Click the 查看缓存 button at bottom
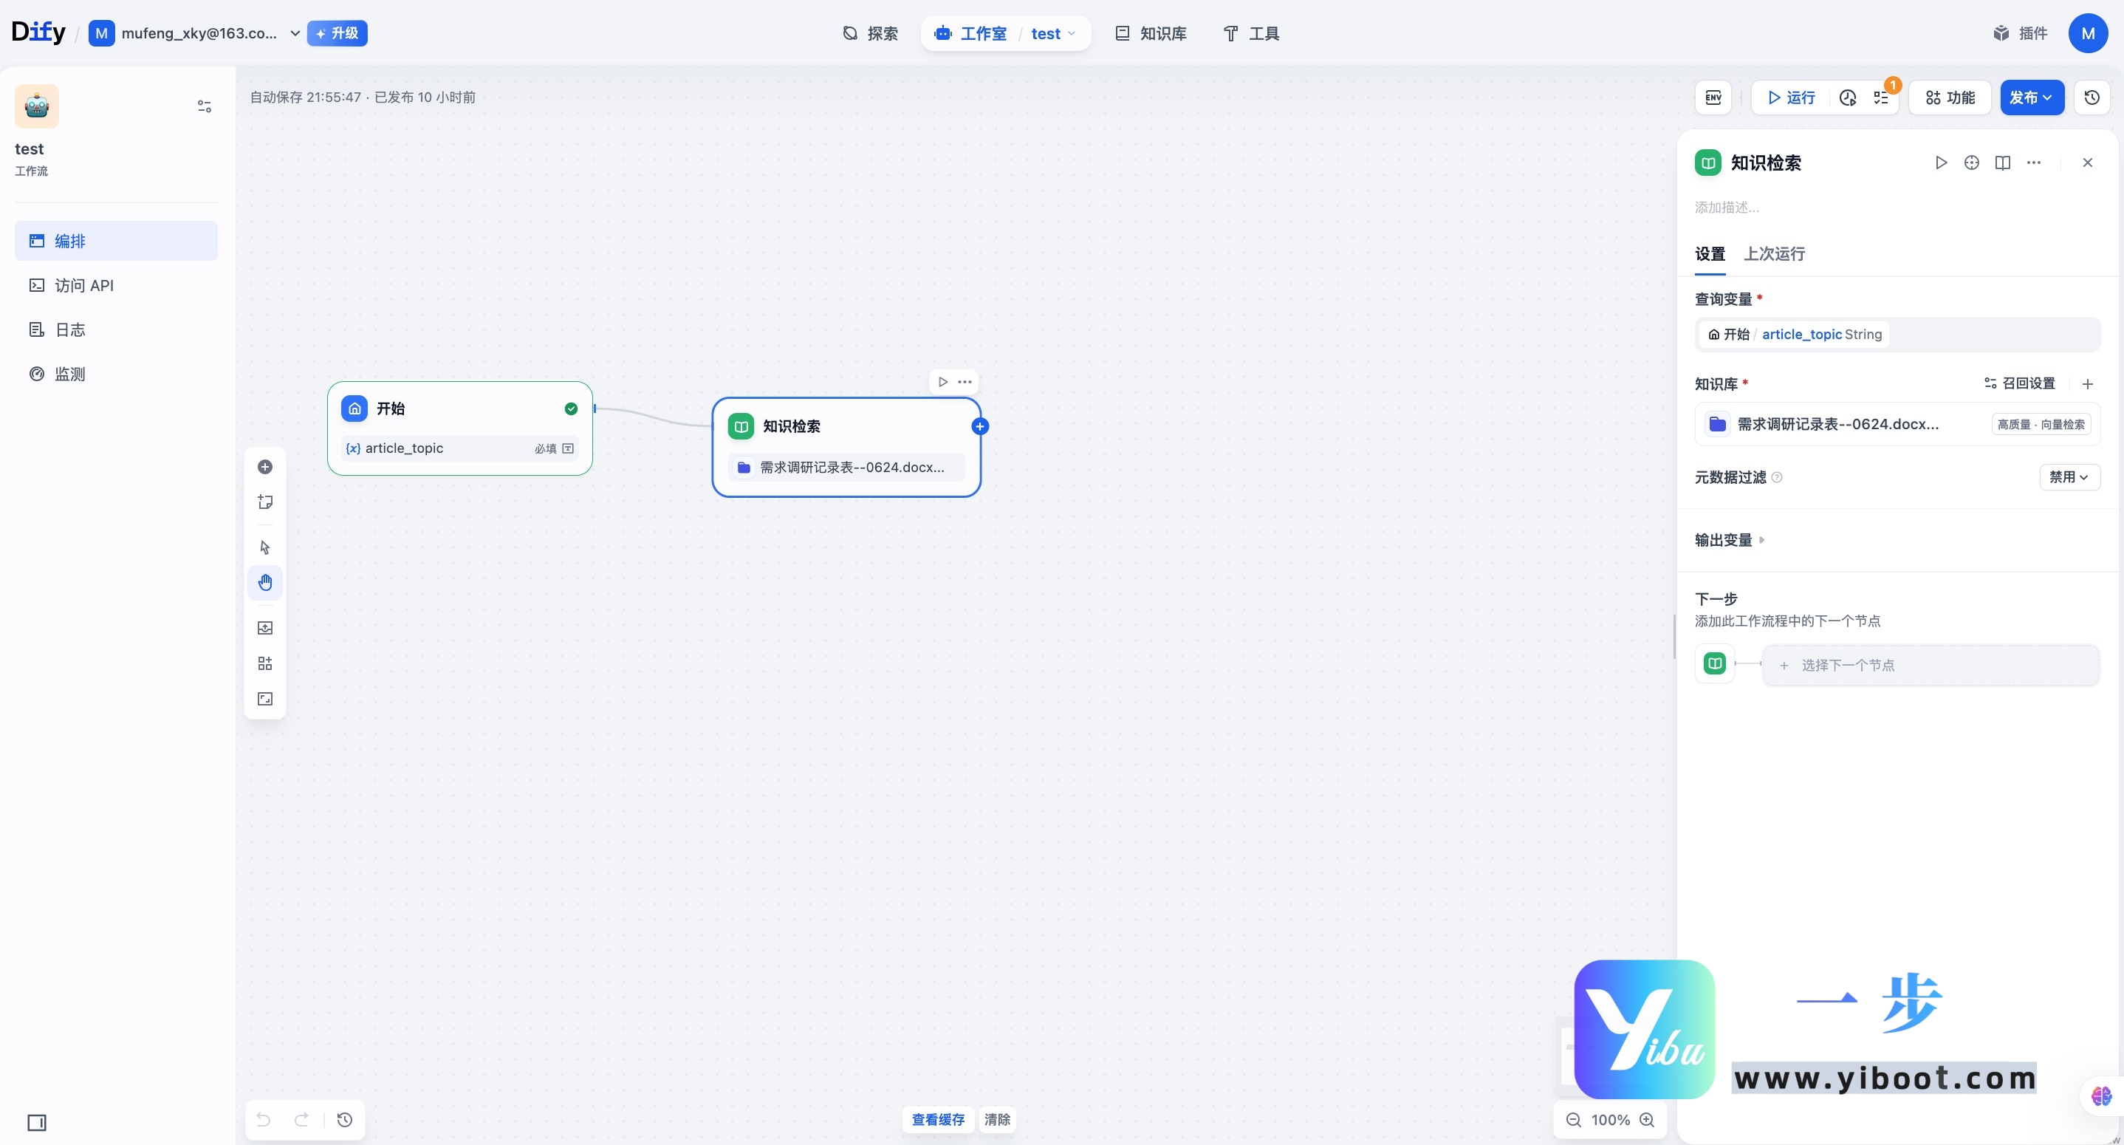 pos(937,1119)
